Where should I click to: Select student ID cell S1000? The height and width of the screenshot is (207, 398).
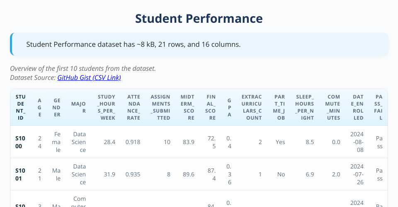click(x=20, y=142)
